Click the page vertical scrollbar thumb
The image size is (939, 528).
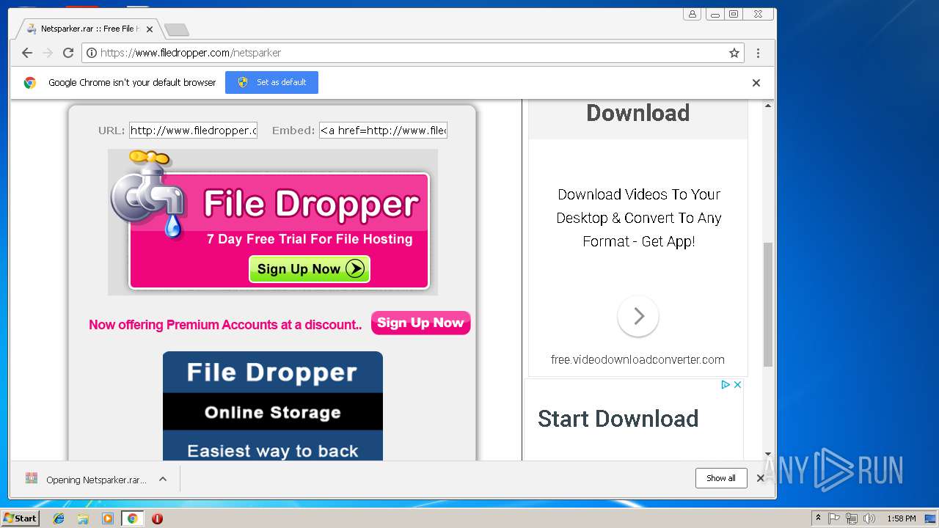(768, 304)
